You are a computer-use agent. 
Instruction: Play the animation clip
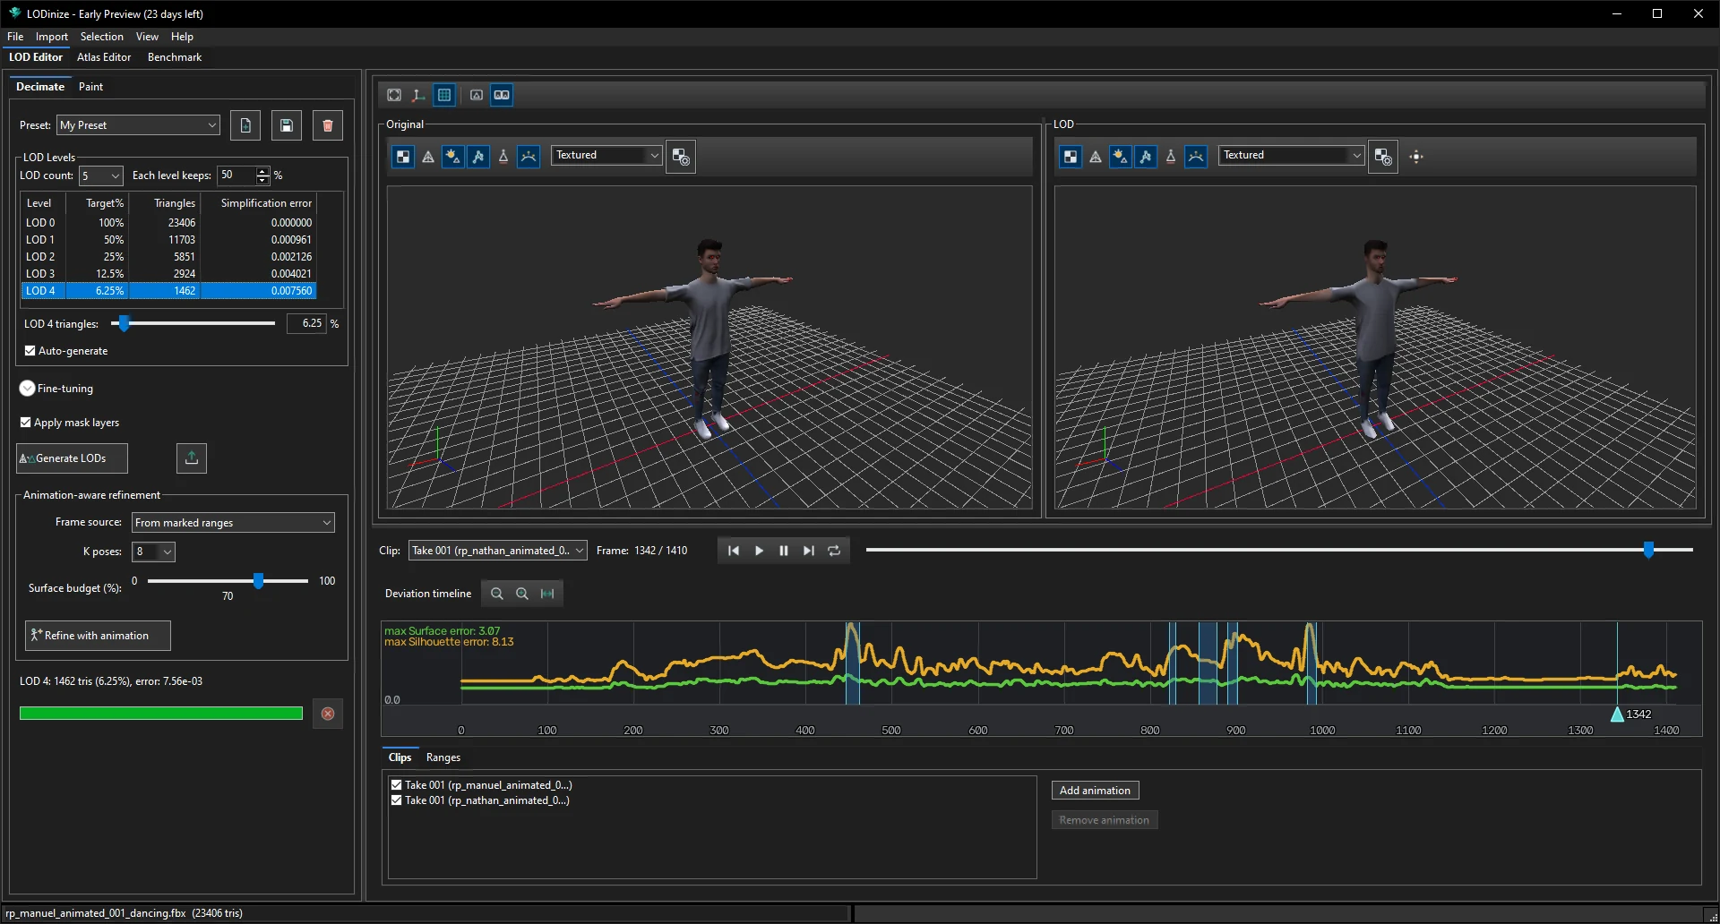[x=759, y=551]
